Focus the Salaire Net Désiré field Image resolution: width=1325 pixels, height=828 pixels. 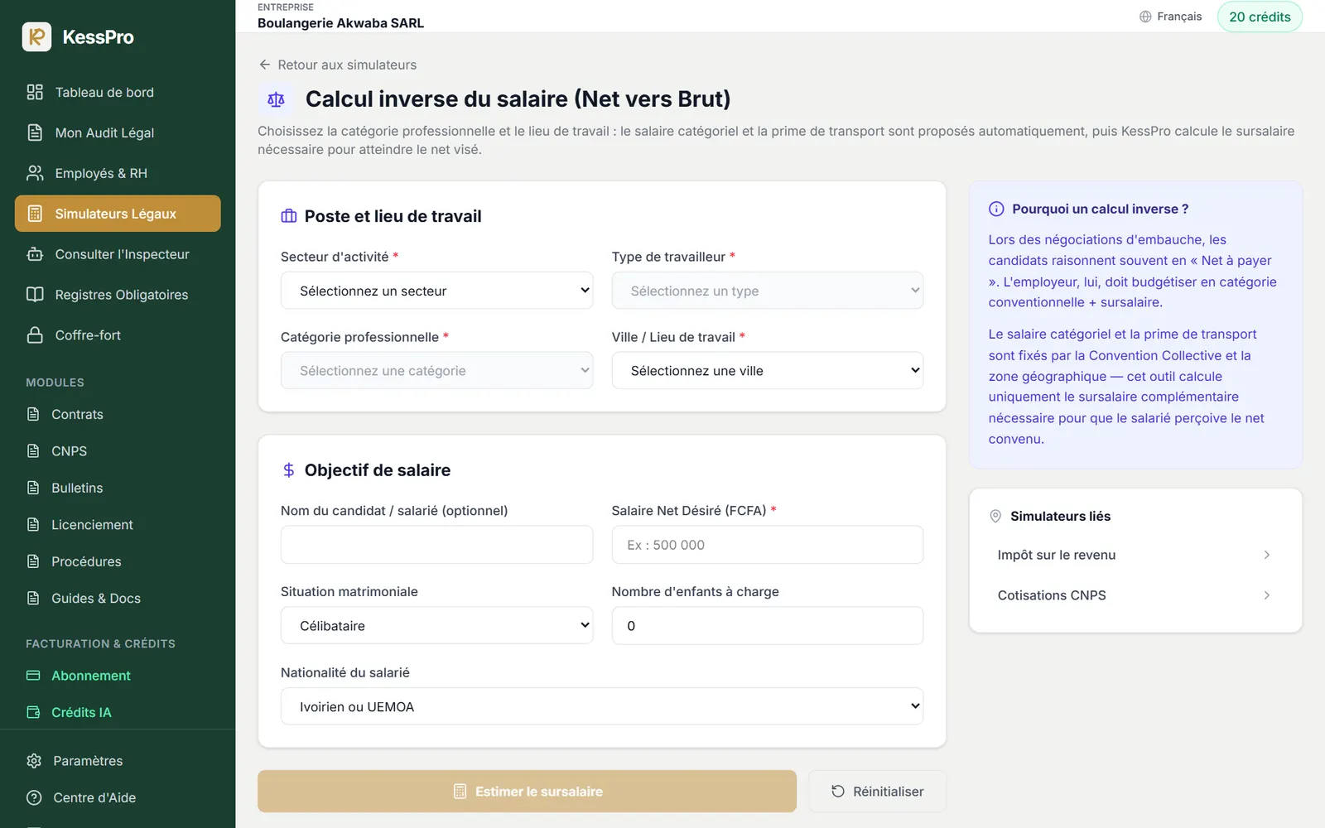point(767,545)
